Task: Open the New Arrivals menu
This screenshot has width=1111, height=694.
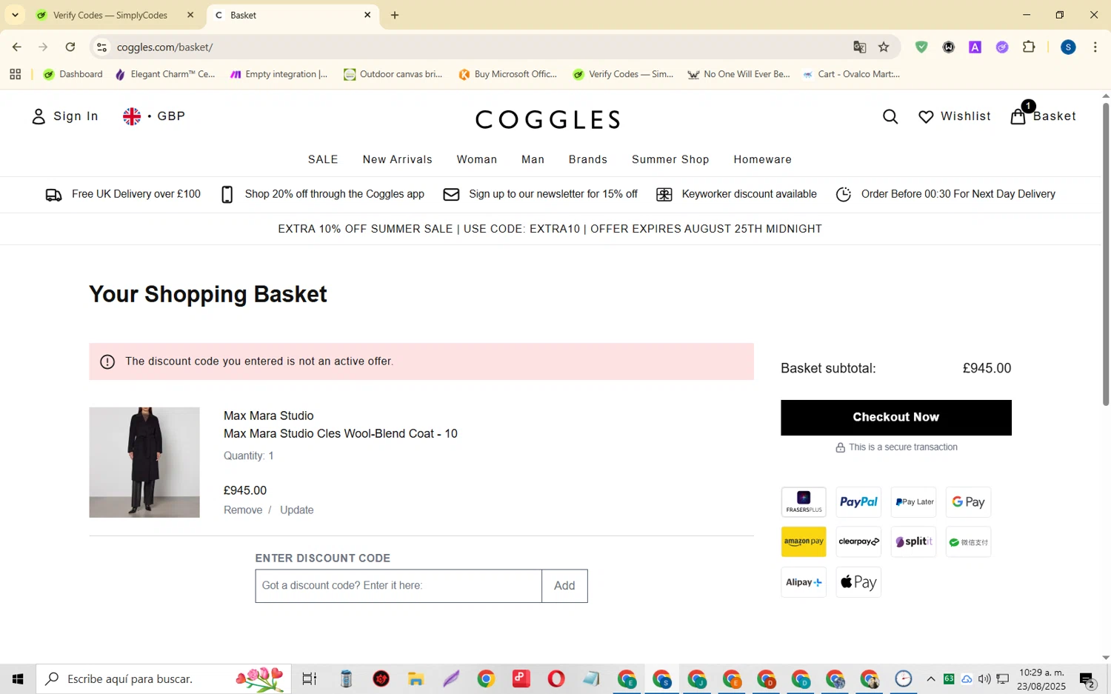Action: click(x=398, y=159)
